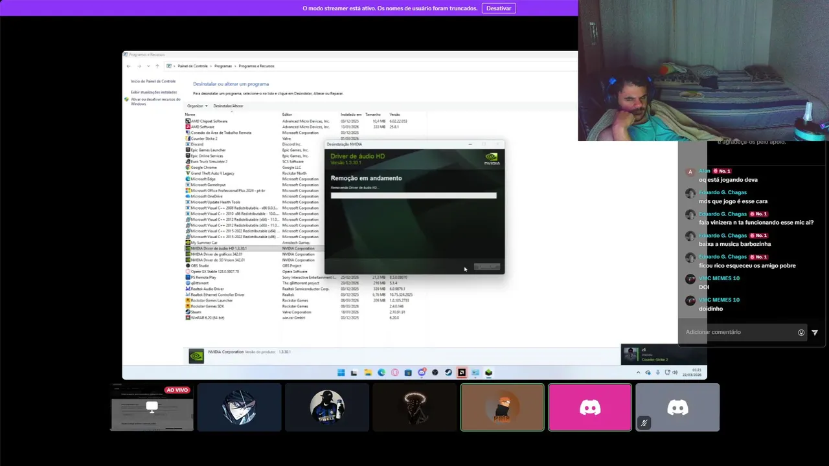Click the send arrow next to comment box
829x466 pixels.
[x=815, y=333]
